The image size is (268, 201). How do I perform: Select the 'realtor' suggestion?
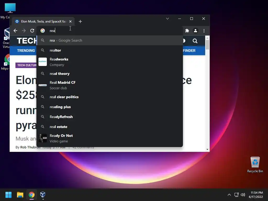(x=110, y=50)
